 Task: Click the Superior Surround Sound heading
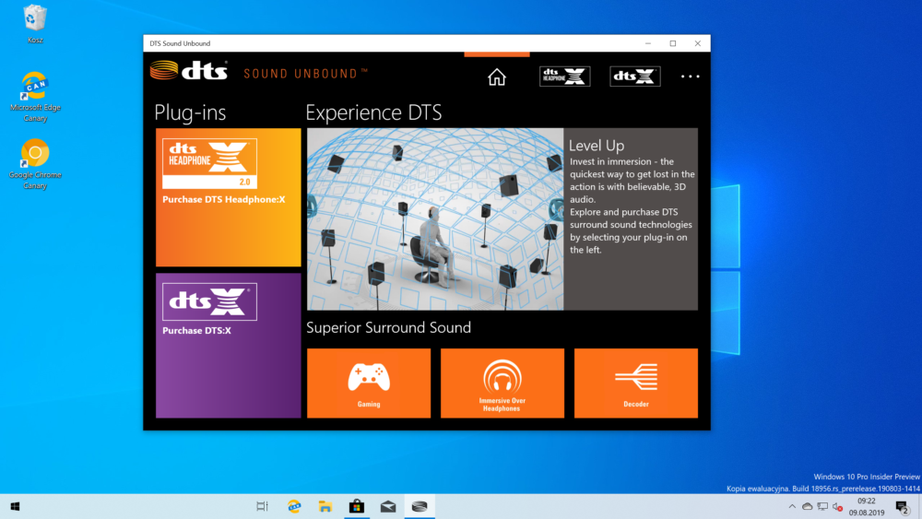pos(389,327)
